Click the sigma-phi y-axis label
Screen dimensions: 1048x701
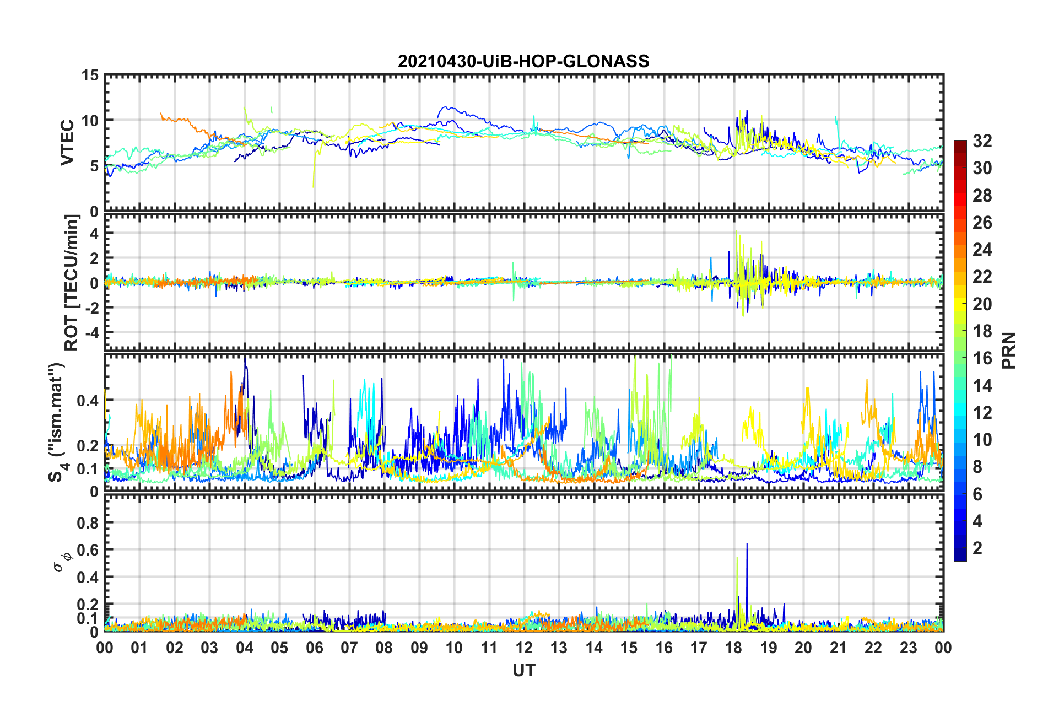coord(62,562)
